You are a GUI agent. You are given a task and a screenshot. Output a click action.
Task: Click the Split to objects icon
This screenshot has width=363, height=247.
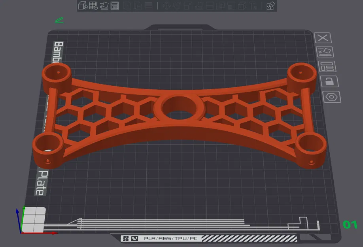pos(127,6)
